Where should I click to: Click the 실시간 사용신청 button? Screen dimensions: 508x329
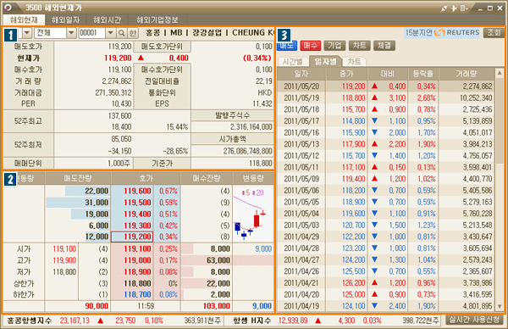[475, 320]
